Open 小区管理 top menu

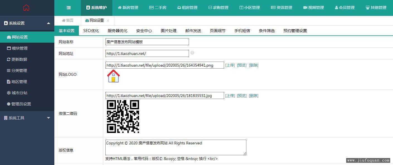click(x=249, y=8)
